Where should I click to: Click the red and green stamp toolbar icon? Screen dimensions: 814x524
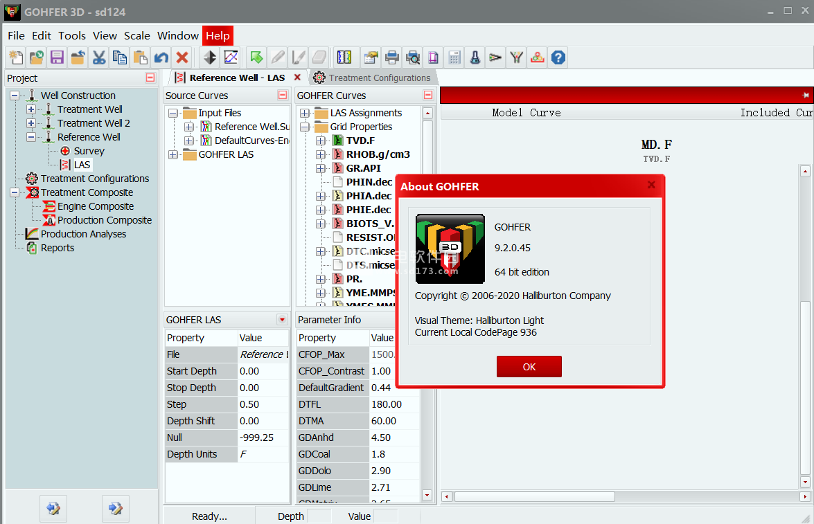click(x=538, y=57)
